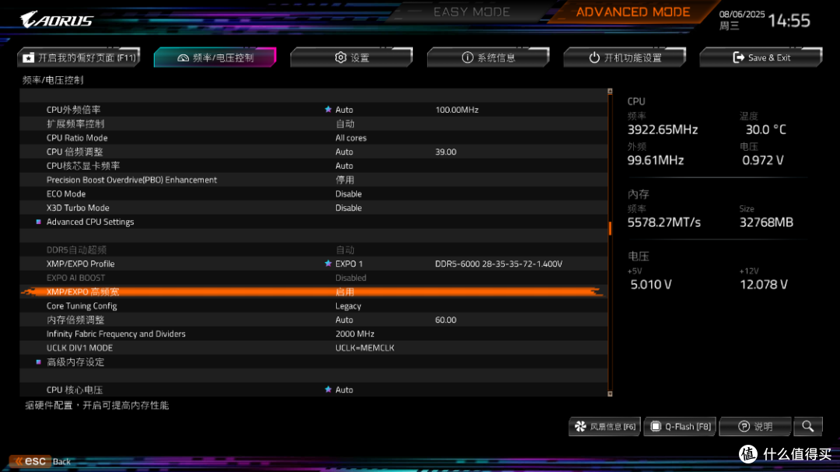This screenshot has height=472, width=840.
Task: Select CPU 核心电压 row label
Action: 75,390
